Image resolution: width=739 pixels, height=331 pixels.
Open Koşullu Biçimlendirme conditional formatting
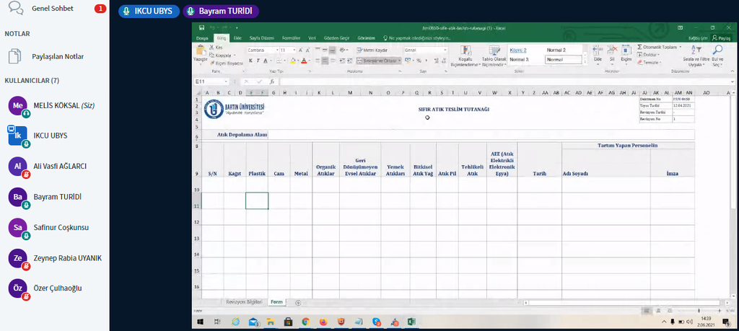pos(465,56)
